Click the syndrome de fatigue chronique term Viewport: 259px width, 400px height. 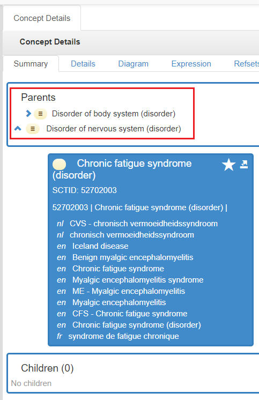click(123, 336)
